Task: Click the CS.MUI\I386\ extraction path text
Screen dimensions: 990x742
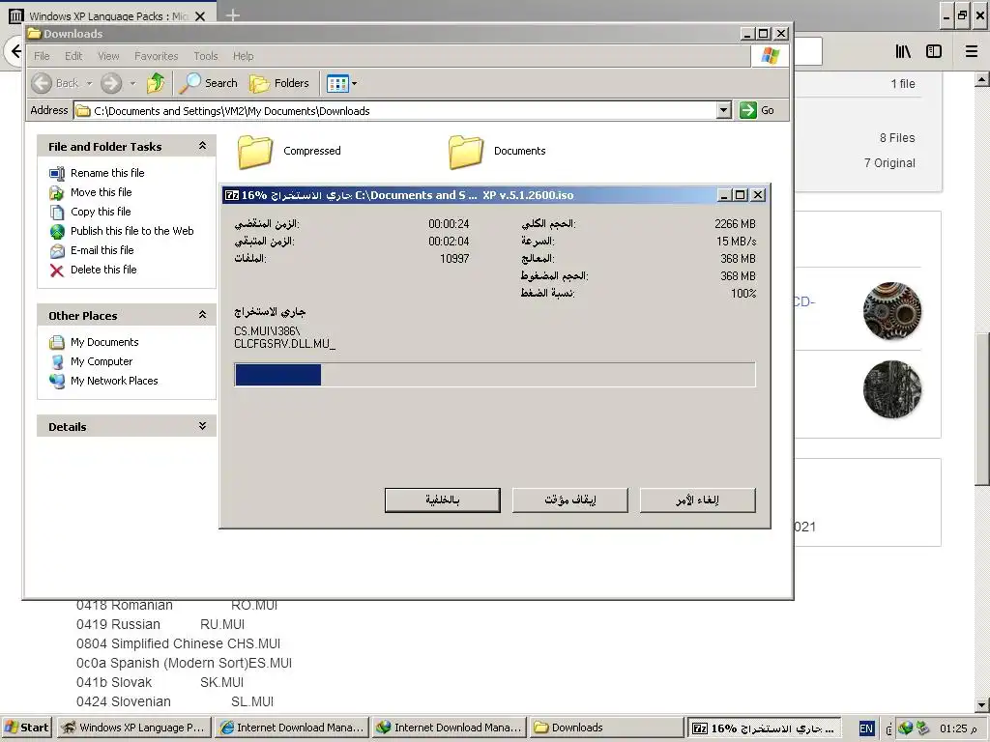Action: click(267, 331)
